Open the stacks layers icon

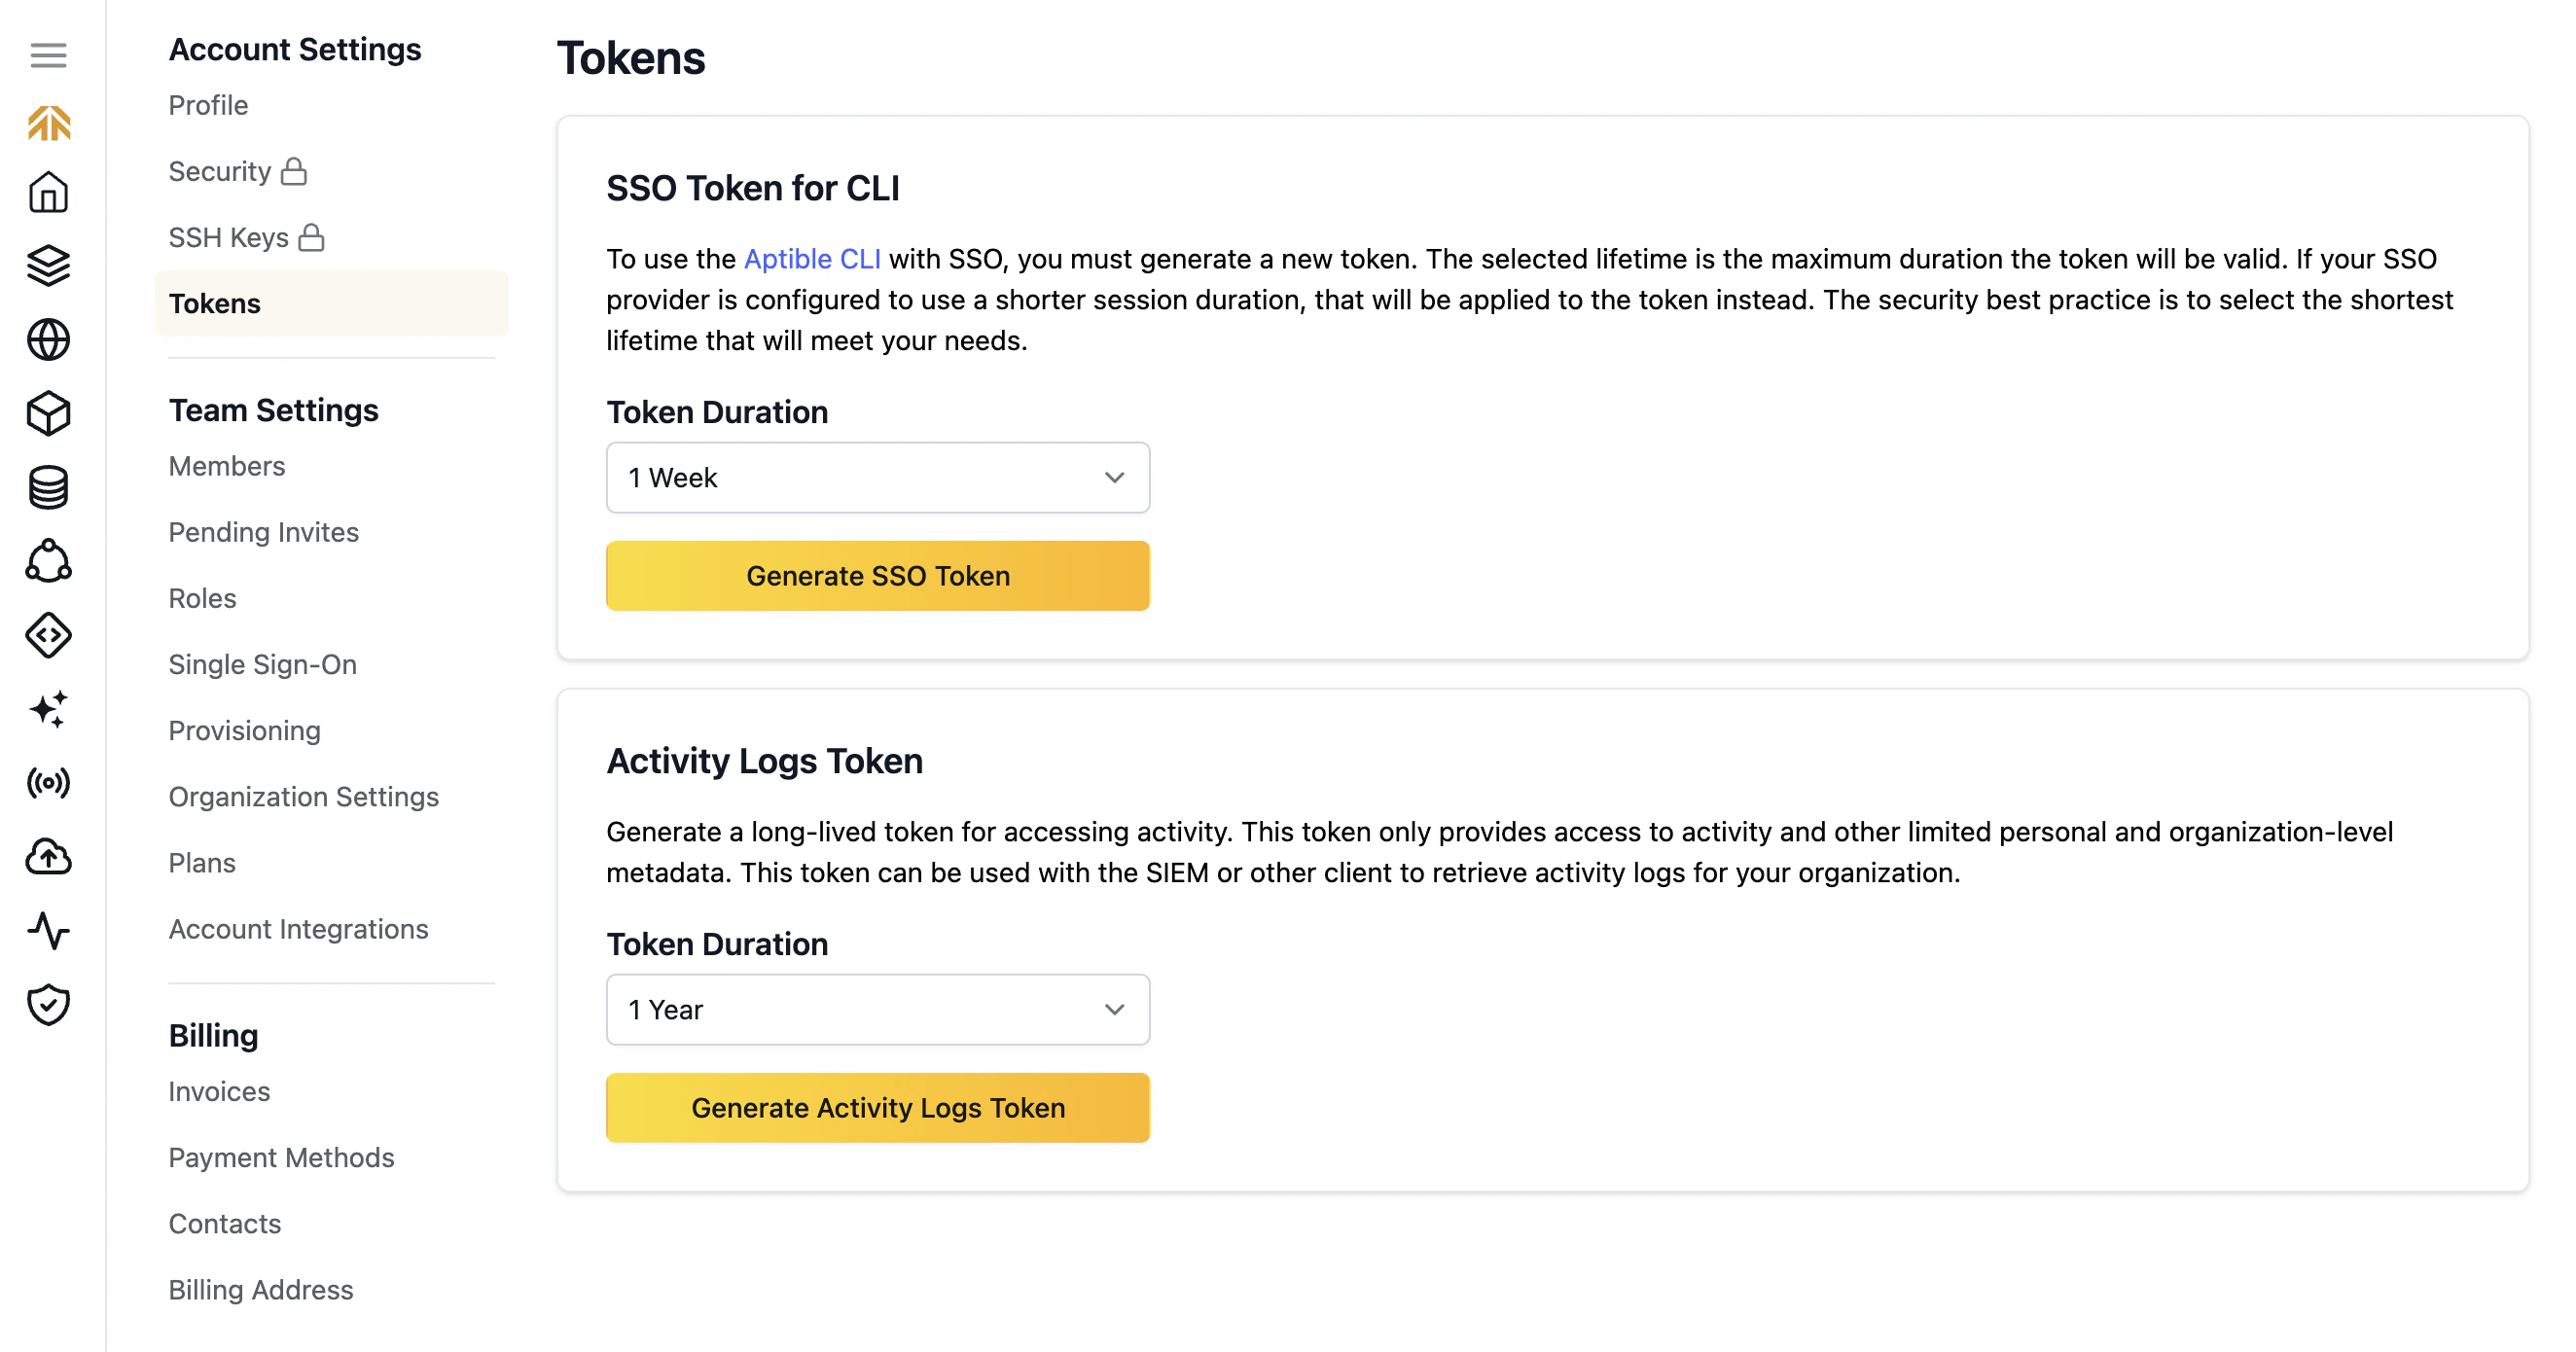click(48, 266)
